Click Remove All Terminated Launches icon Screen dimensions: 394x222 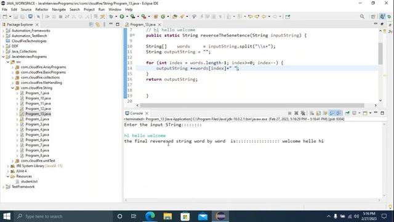pos(303,113)
